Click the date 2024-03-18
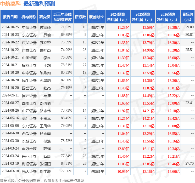Viewport: 195px width, 183px height. point(10,171)
